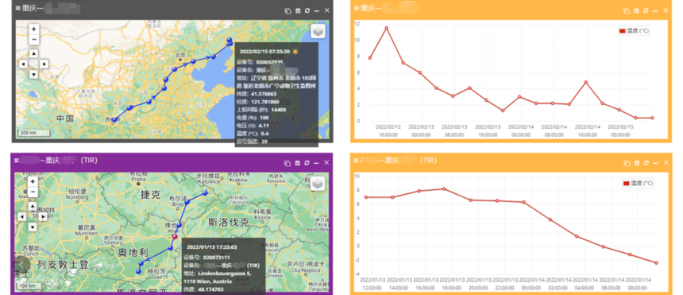Screen dimensions: 683x295
Task: Minimize the purple TIR map panel
Action: pyautogui.click(x=317, y=163)
